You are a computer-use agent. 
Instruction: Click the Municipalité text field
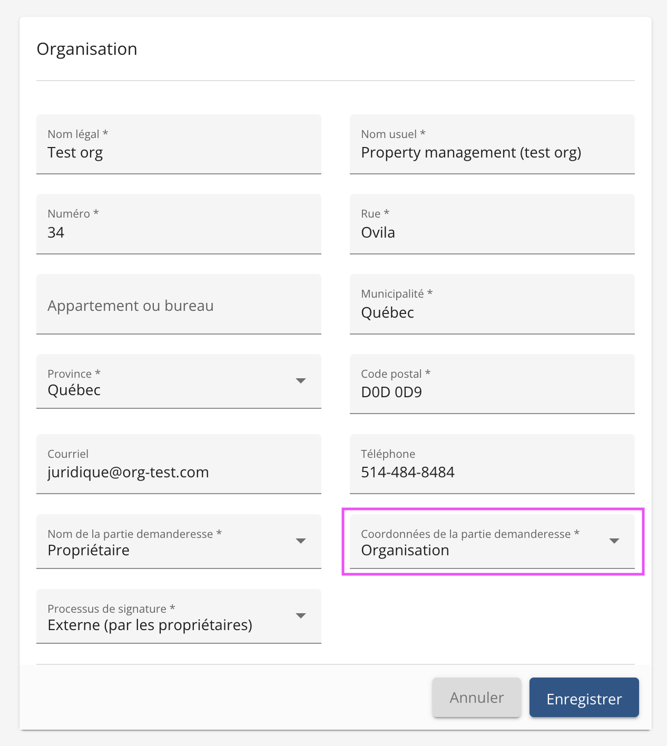tap(492, 312)
